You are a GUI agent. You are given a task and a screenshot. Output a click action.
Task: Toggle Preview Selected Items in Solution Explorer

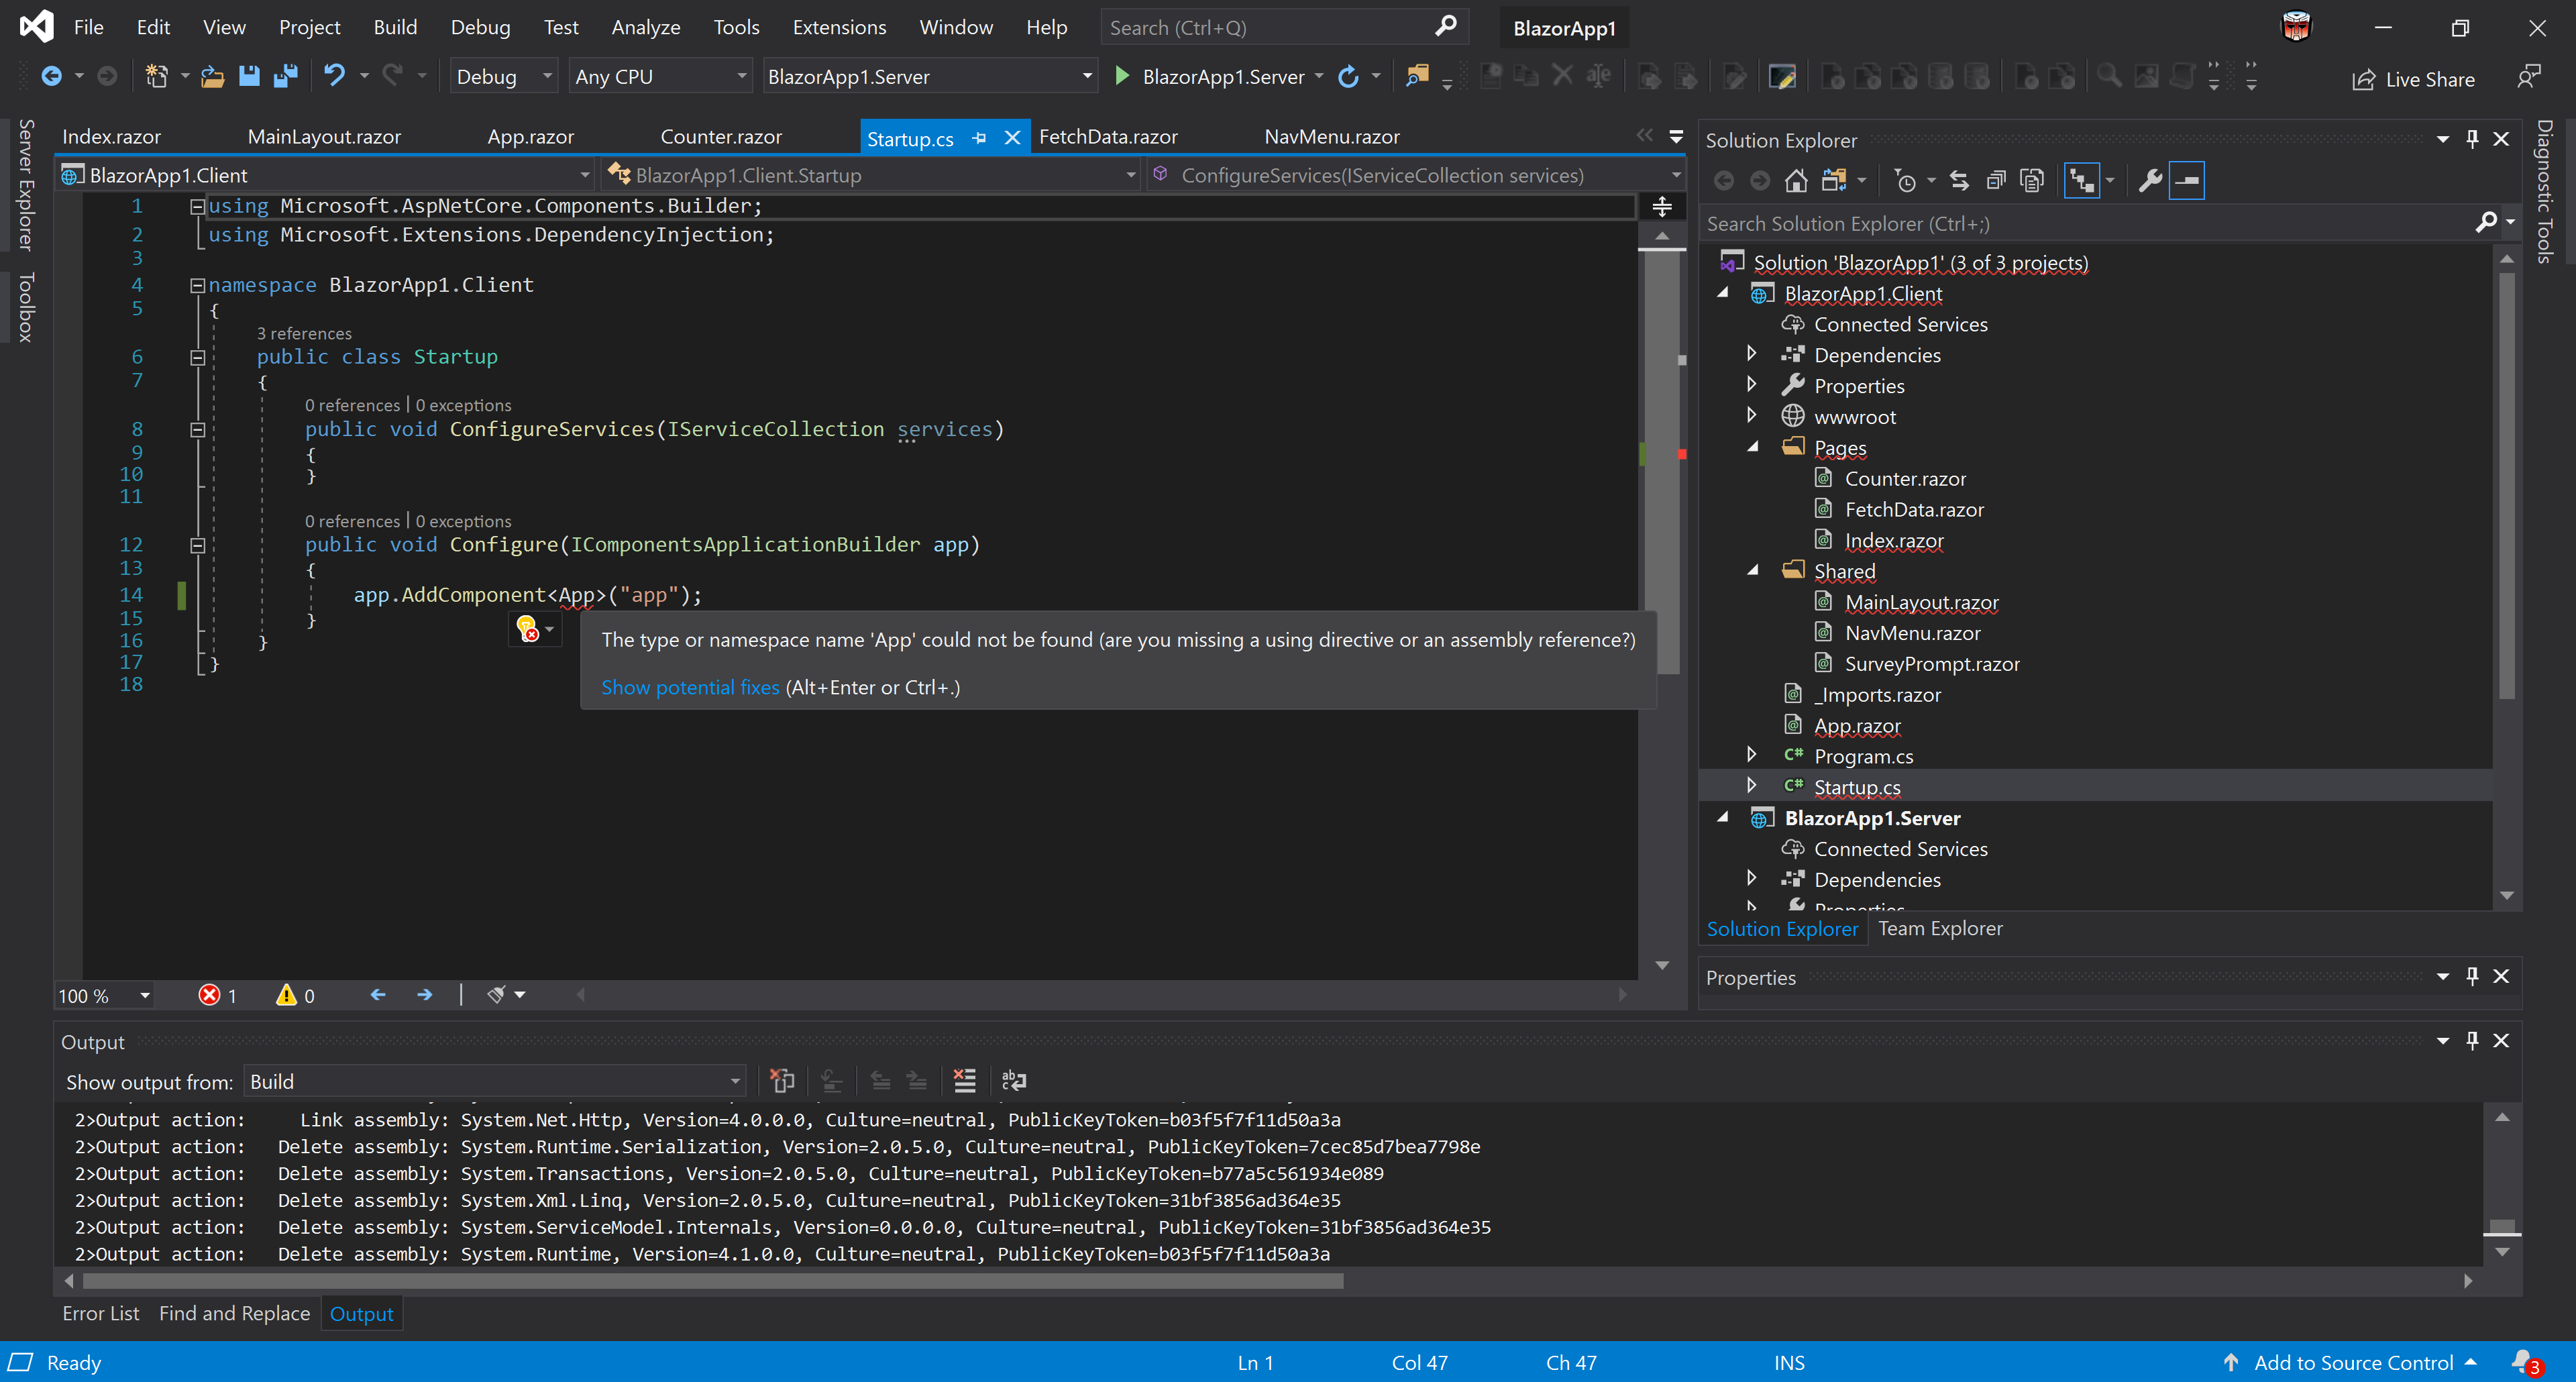(x=2187, y=181)
